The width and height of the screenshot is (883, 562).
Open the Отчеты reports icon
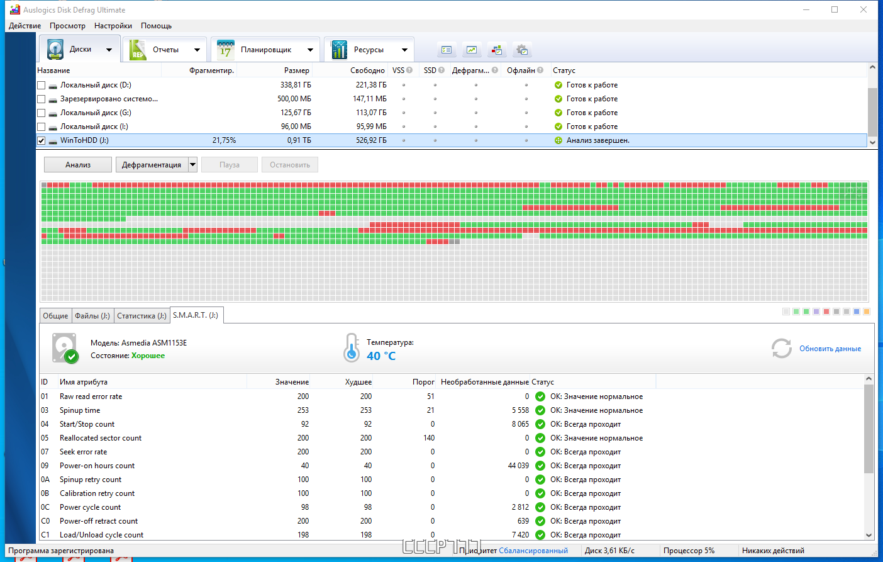[137, 49]
